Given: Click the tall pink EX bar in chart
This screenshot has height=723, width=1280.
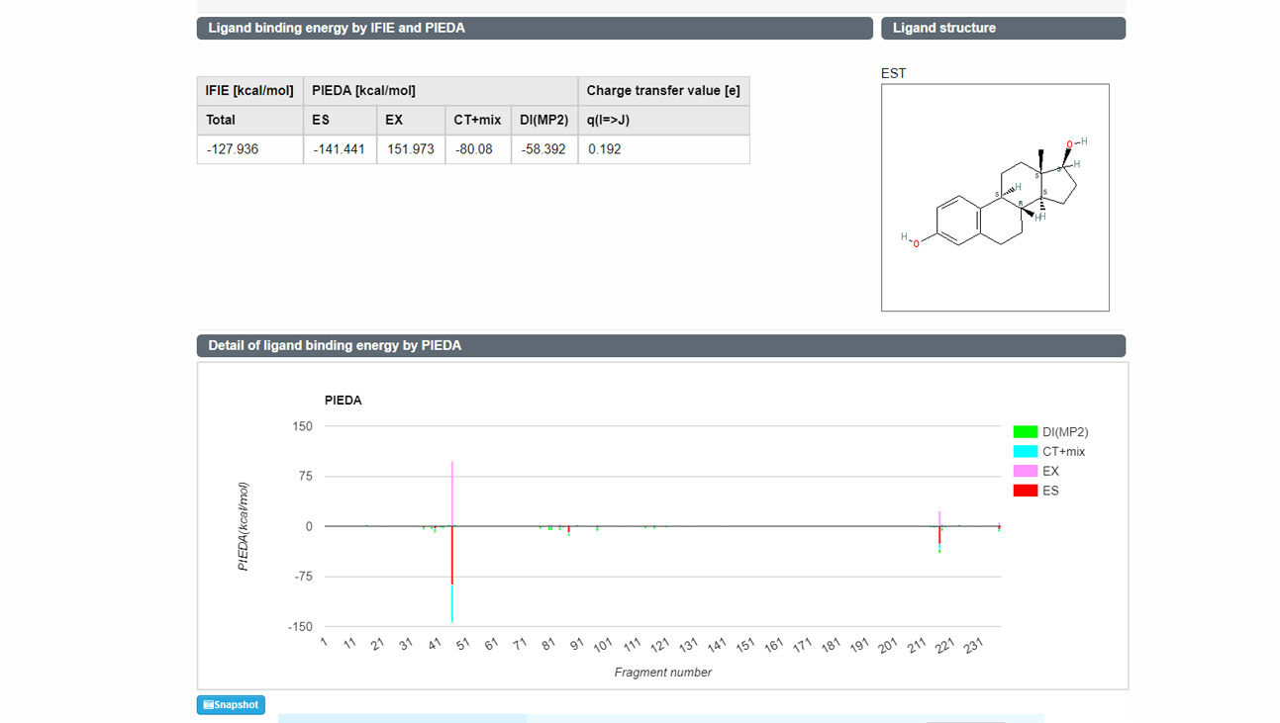Looking at the screenshot, I should 452,493.
